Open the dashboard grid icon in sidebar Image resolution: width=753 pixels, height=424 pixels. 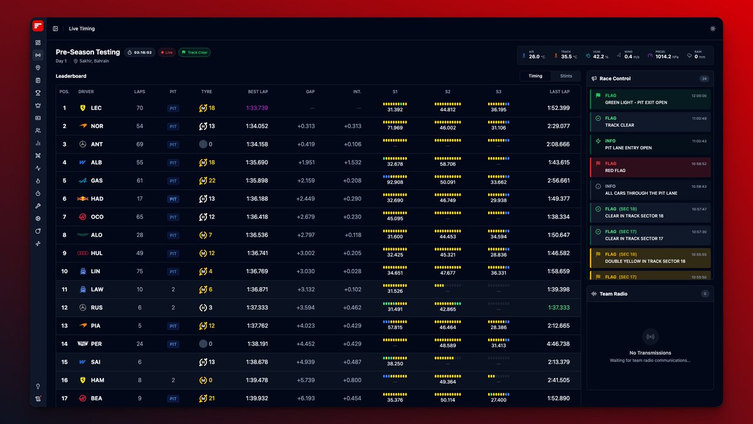[x=38, y=43]
